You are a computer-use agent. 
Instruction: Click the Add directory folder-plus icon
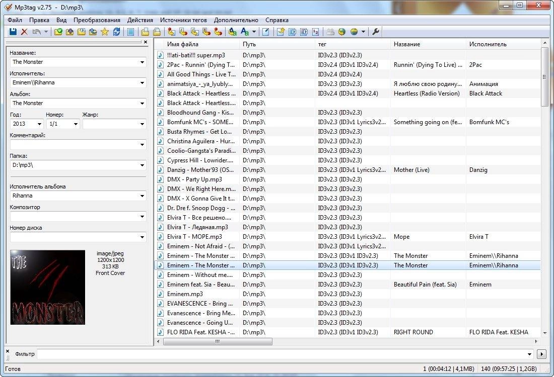[x=70, y=32]
